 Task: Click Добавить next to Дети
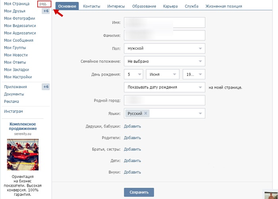pos(132,160)
